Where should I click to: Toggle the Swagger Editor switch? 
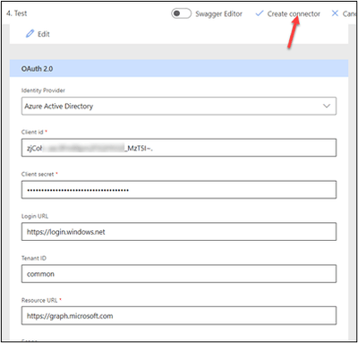(181, 13)
